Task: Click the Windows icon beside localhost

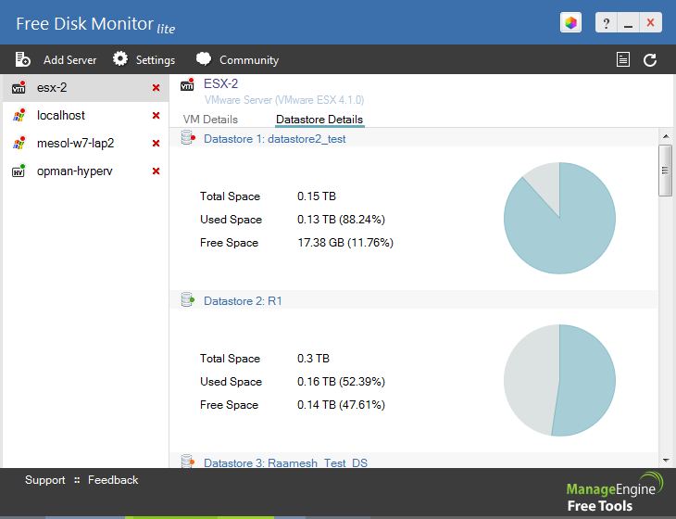Action: click(19, 115)
